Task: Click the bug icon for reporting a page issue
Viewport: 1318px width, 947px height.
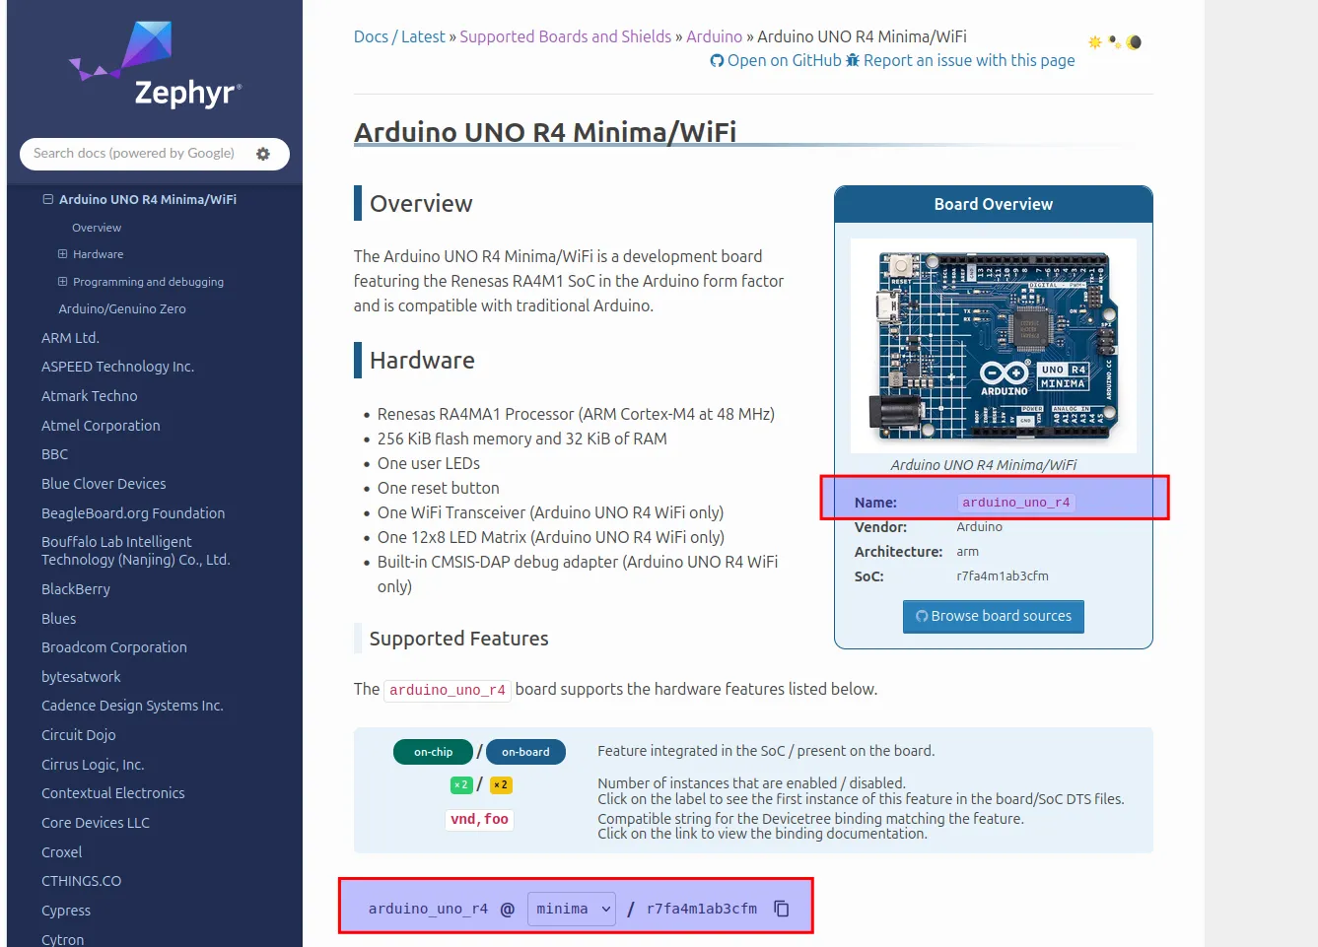Action: click(x=852, y=60)
